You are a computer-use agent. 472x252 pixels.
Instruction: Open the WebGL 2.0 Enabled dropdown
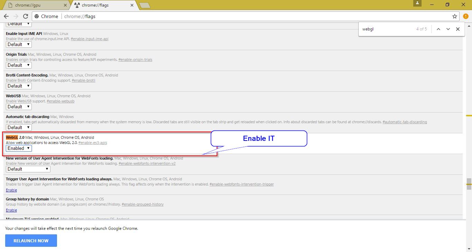tap(19, 148)
